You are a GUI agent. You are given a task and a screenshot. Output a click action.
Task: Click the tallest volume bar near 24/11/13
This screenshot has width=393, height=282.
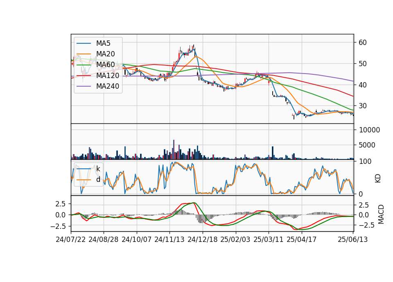[174, 150]
